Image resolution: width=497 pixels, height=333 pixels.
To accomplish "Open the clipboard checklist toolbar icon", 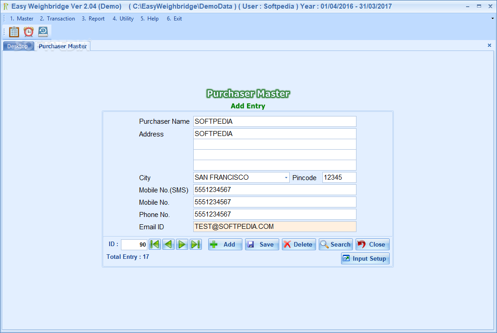I will [14, 32].
